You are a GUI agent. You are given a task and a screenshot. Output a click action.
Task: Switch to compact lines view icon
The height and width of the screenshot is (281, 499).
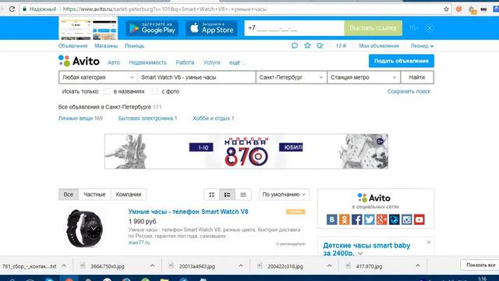click(243, 194)
